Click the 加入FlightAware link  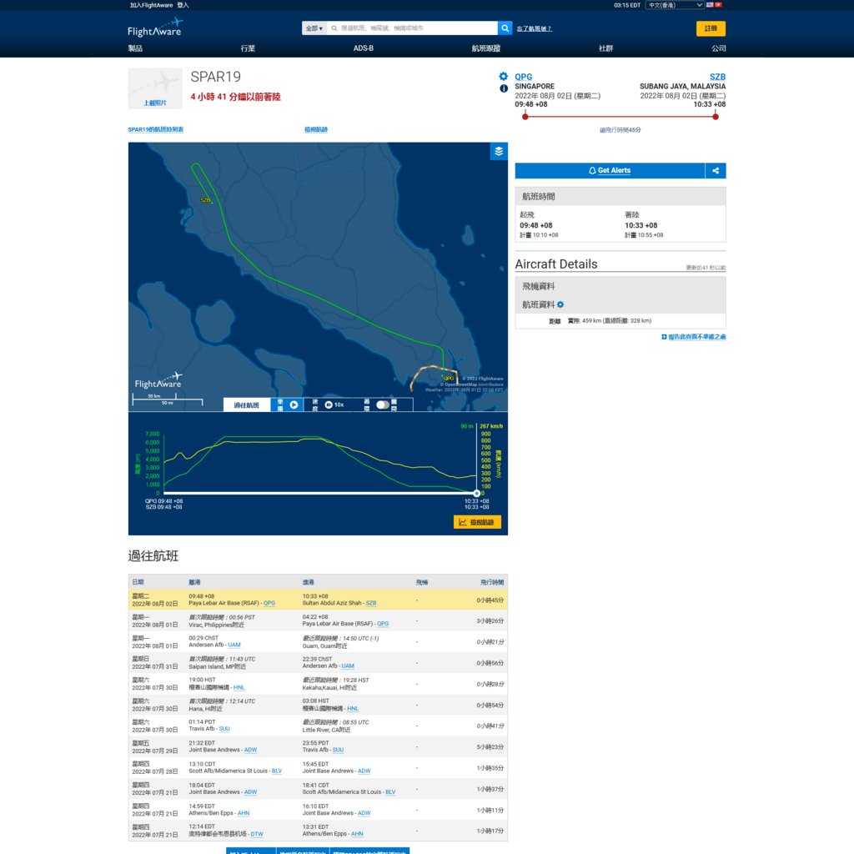pyautogui.click(x=152, y=5)
